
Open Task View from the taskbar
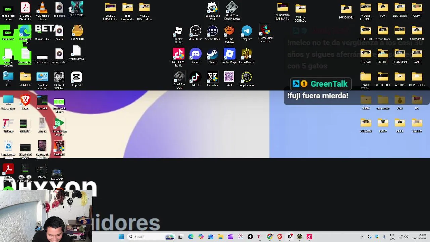180,237
